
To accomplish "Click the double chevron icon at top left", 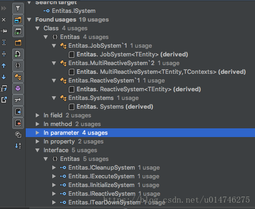I will pos(4,8).
